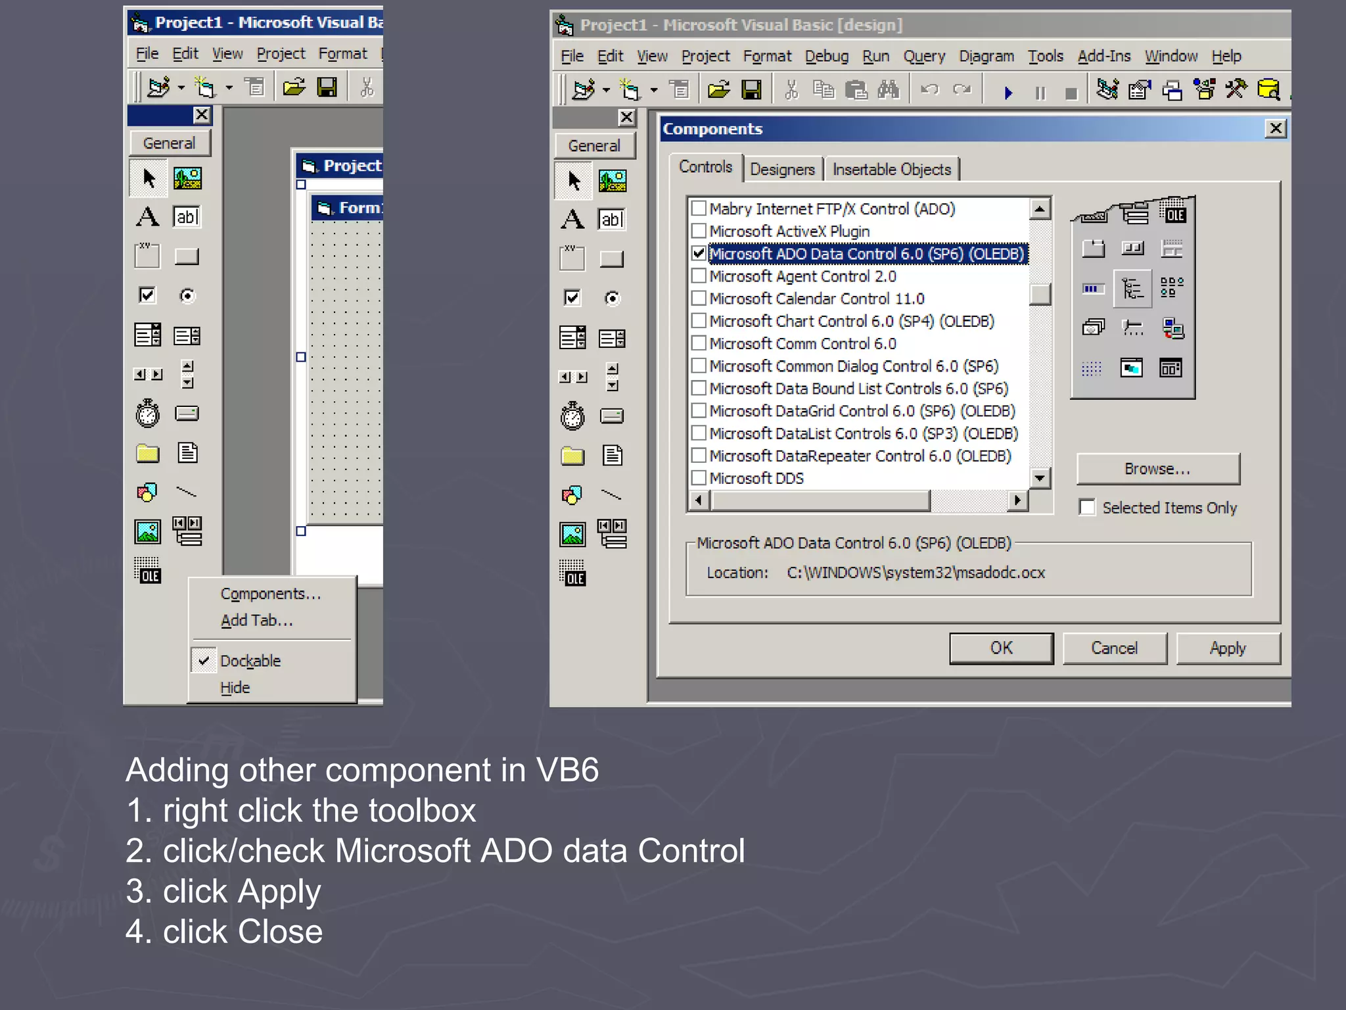
Task: Click the Browse... button
Action: click(1158, 469)
